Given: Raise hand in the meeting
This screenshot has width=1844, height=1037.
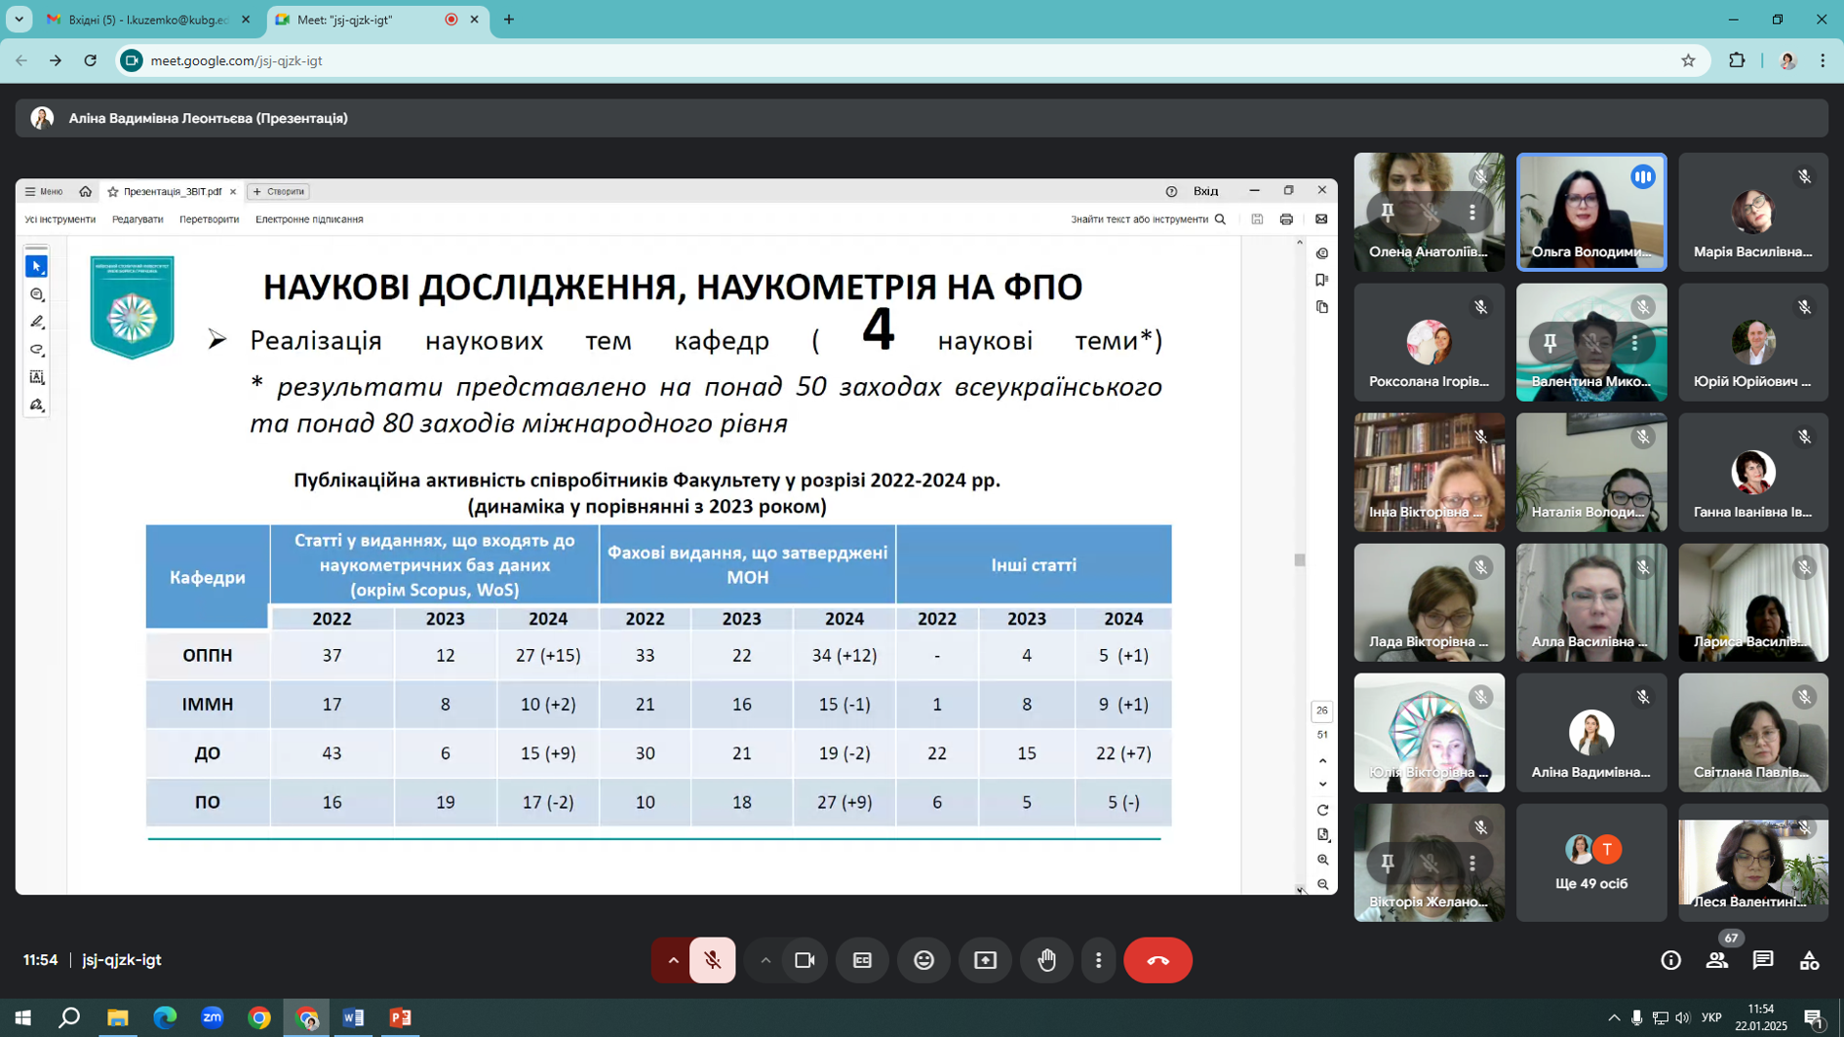Looking at the screenshot, I should coord(1046,960).
